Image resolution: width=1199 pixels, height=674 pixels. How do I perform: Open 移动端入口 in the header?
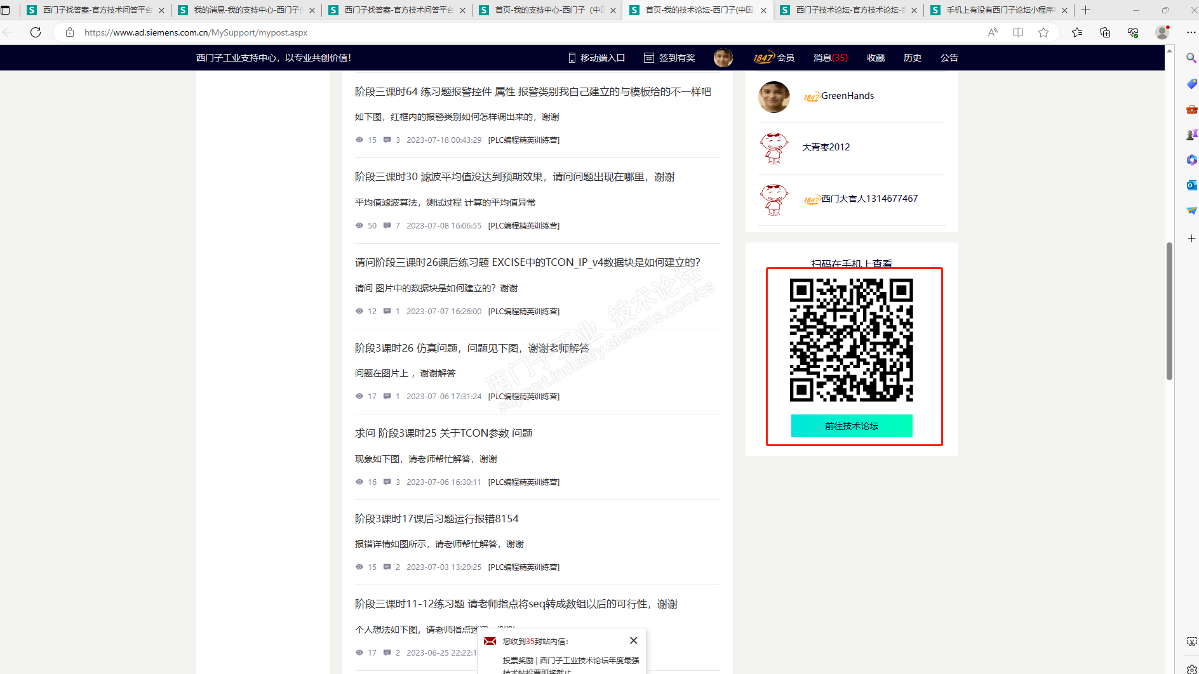click(x=597, y=58)
